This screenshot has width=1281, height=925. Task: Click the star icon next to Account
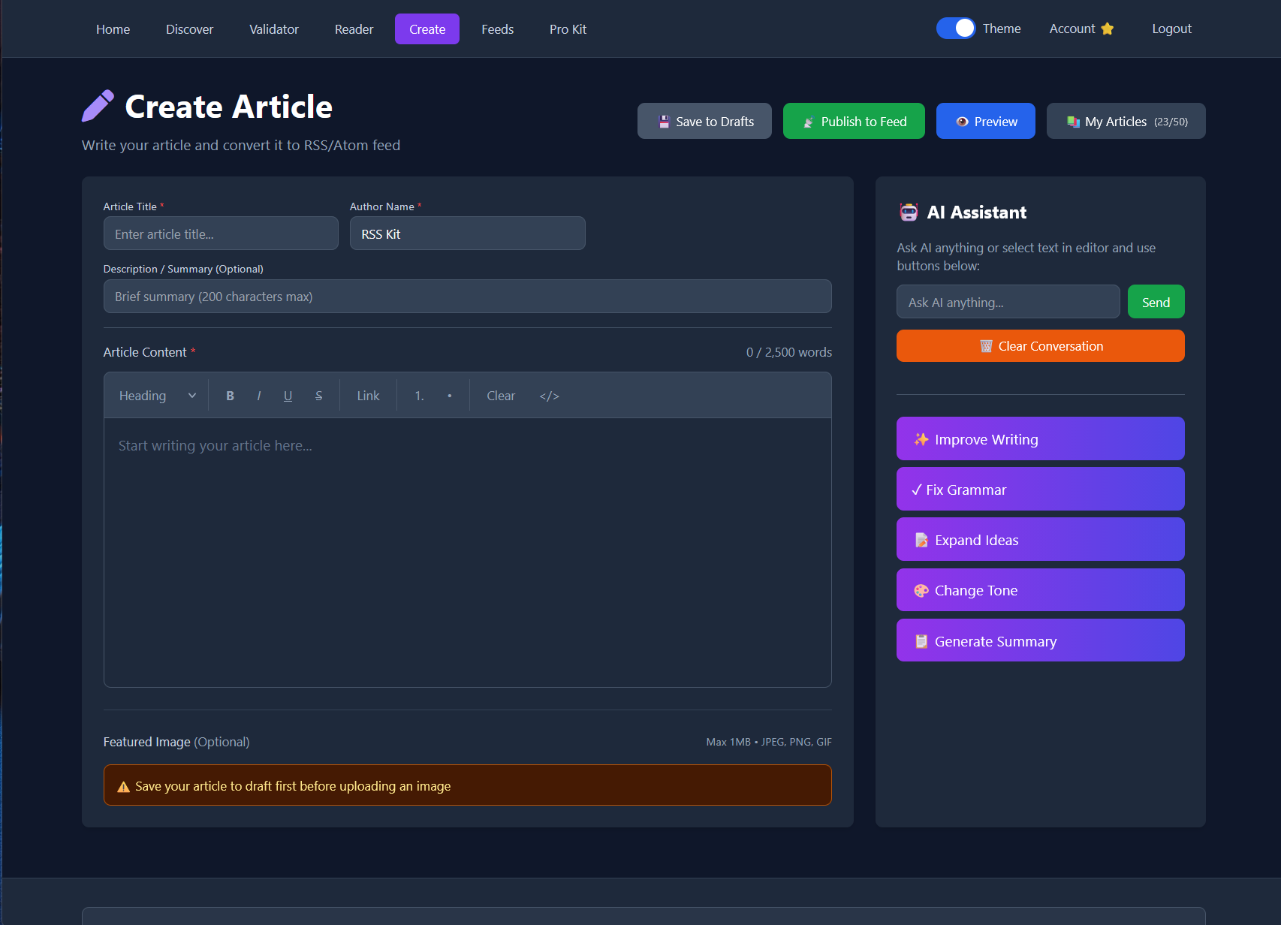[1108, 29]
